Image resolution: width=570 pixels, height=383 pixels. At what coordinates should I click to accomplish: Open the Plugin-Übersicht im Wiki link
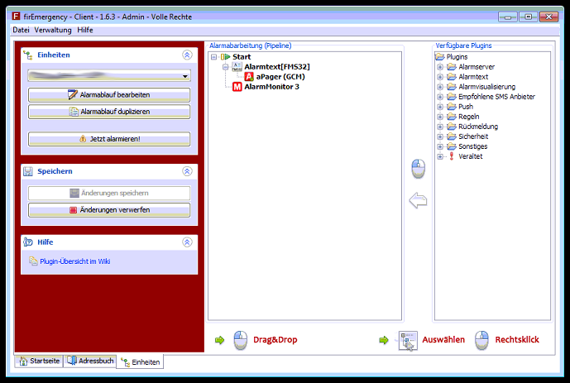[74, 261]
